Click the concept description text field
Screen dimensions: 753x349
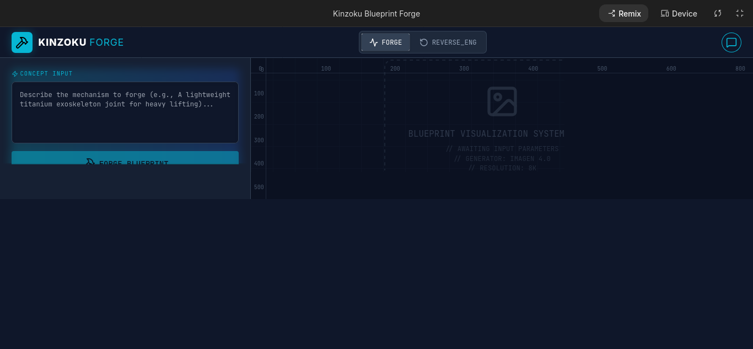pyautogui.click(x=125, y=112)
